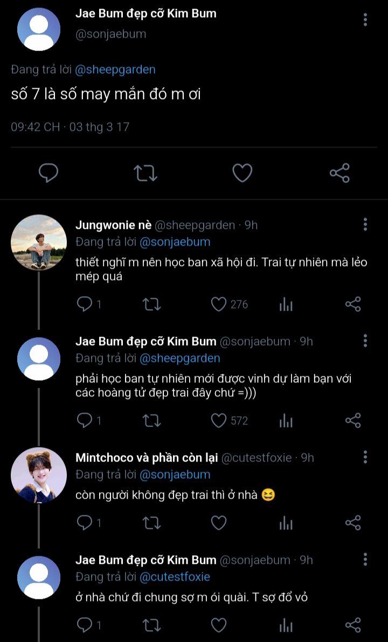Screen dimensions: 388x642
Task: Open the more options menu on the Mintchoco reply
Action: click(365, 457)
